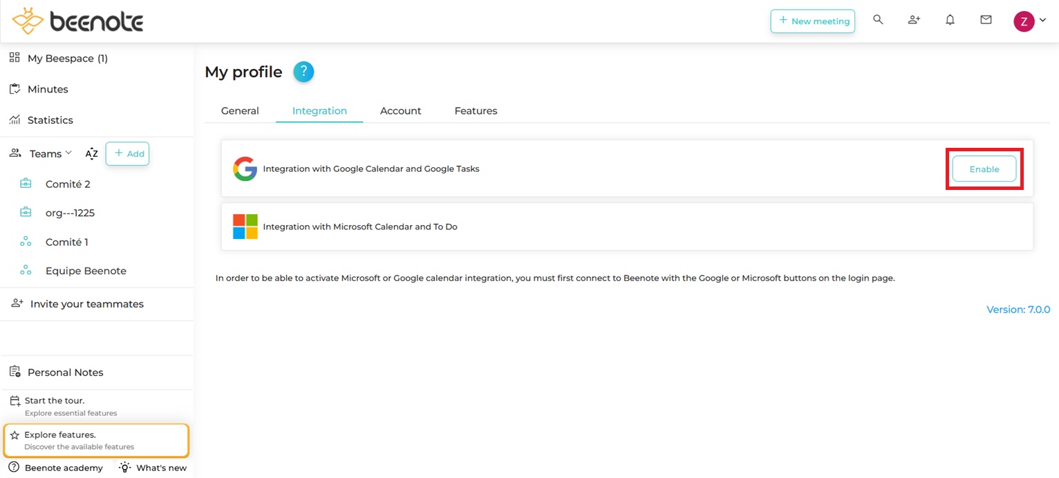Open the Account tab

[400, 111]
